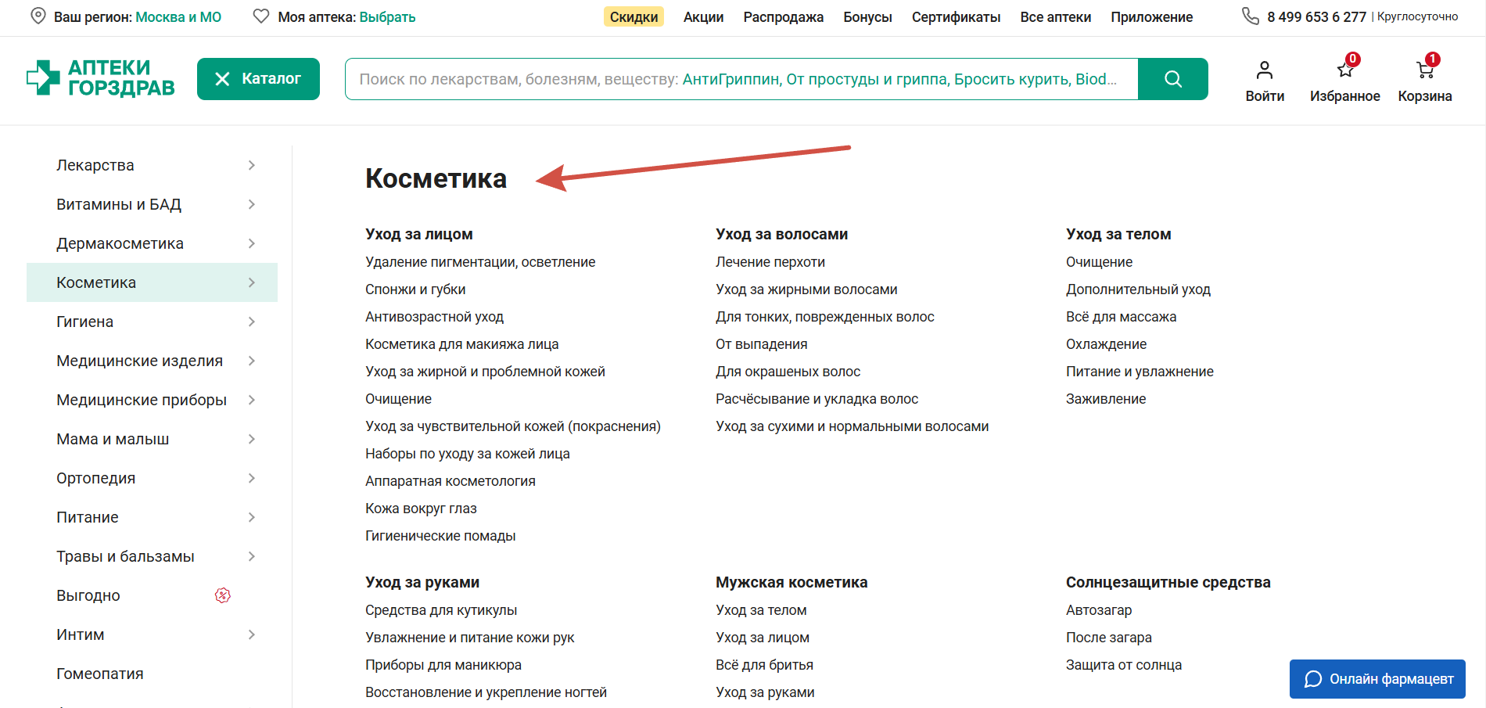
Task: Click the Уход за волосами heading
Action: [781, 234]
